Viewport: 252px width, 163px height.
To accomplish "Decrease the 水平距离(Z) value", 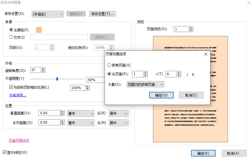I will pyautogui.click(x=63, y=124).
